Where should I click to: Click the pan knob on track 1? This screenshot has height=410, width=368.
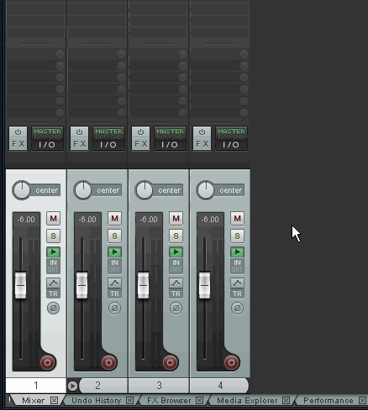22,190
